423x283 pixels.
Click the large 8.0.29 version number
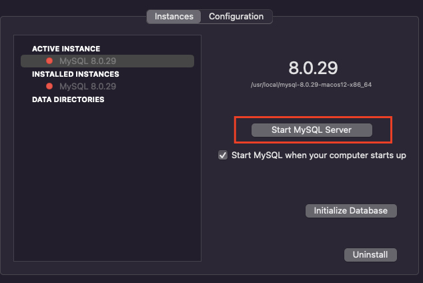(x=313, y=67)
